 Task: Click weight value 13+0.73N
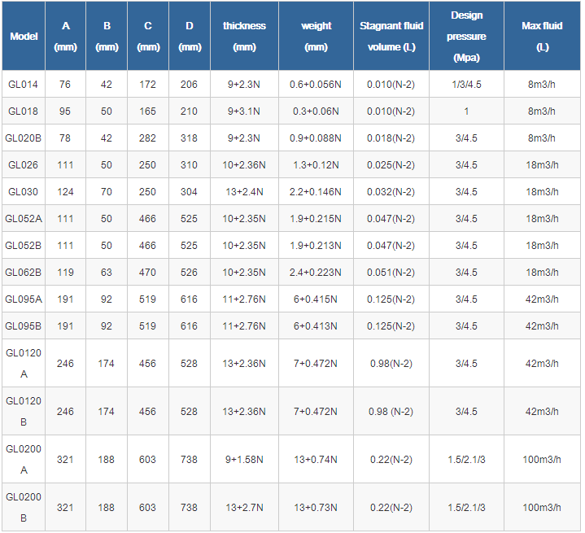pyautogui.click(x=316, y=508)
